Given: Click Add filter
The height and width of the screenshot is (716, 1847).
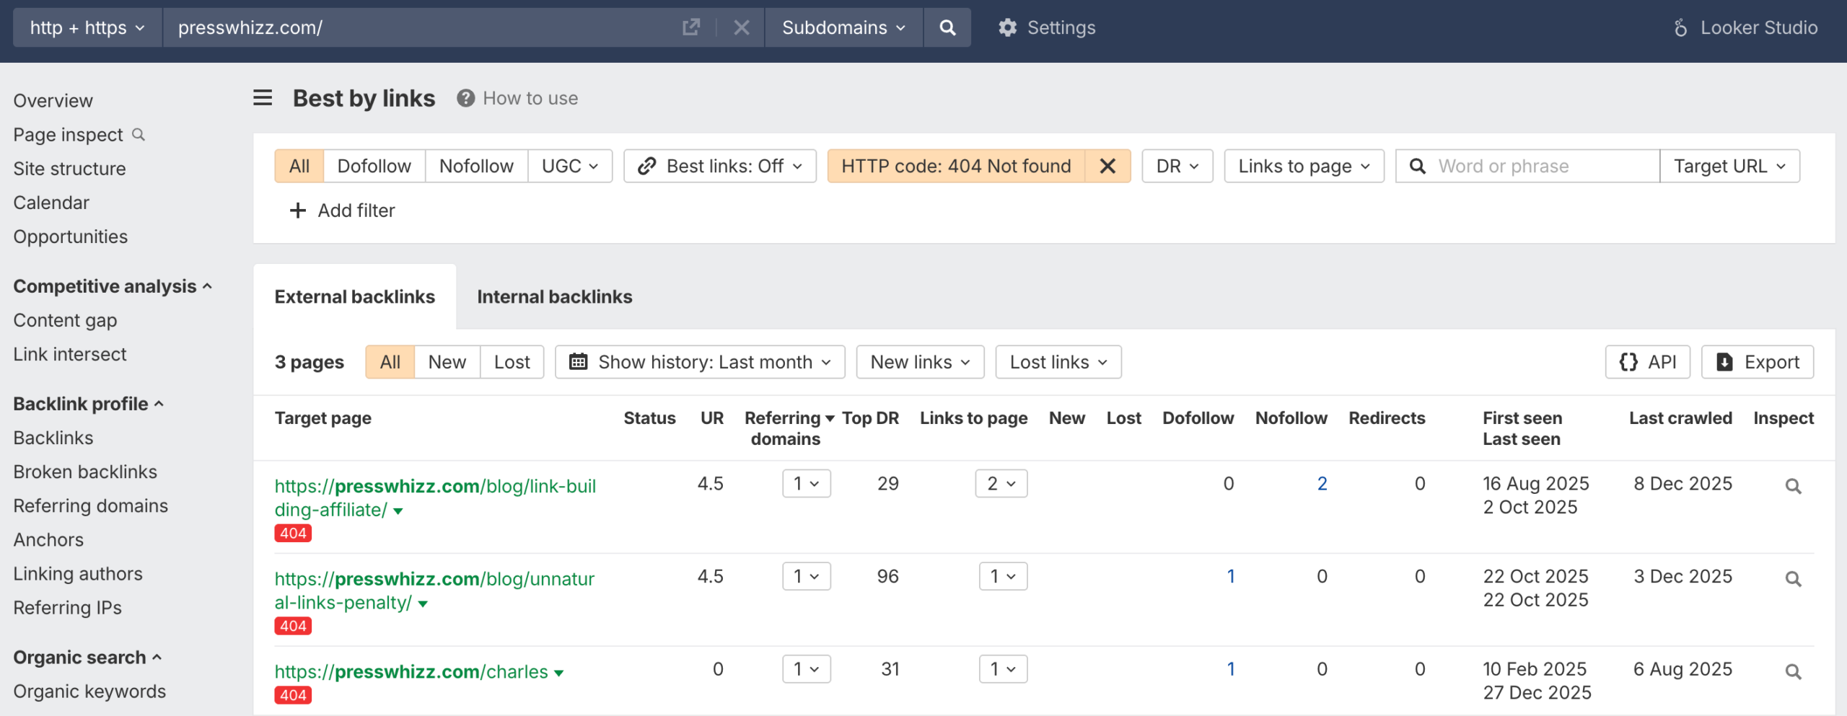Looking at the screenshot, I should pyautogui.click(x=342, y=210).
